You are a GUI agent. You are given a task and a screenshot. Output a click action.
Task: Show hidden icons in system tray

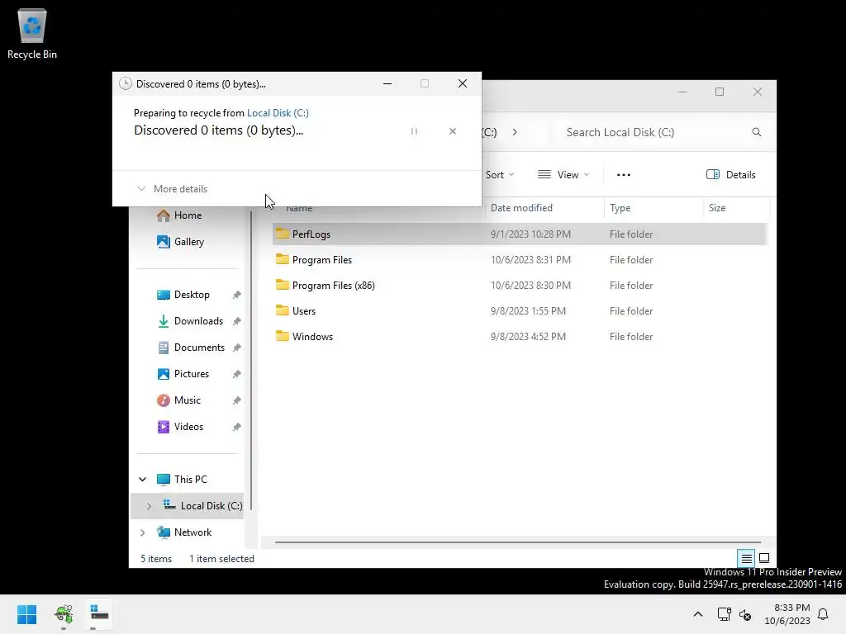pyautogui.click(x=697, y=614)
